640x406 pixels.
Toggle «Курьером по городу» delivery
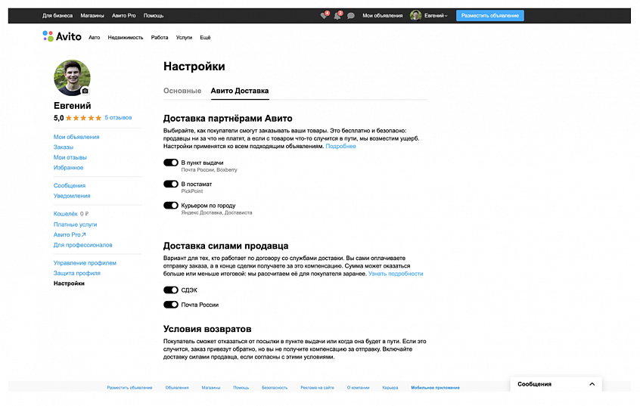171,205
